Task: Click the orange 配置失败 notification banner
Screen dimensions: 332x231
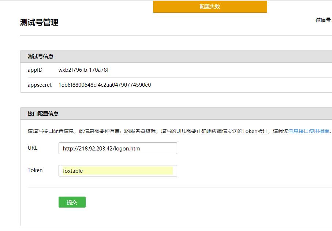Action: click(x=210, y=7)
